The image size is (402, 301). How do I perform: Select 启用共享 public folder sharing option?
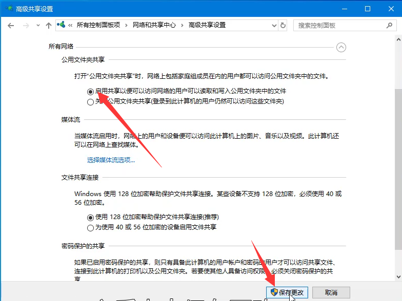point(91,91)
